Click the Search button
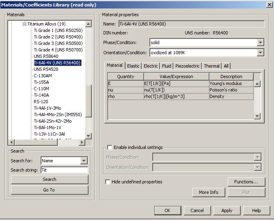 click(50, 179)
